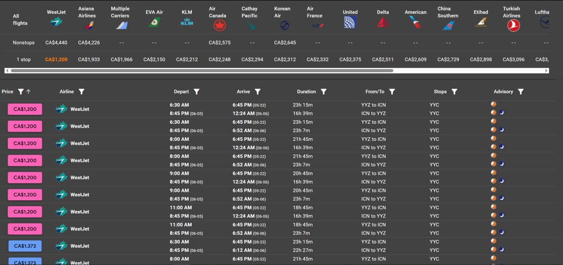
Task: Open the Advisory column filter
Action: [521, 92]
